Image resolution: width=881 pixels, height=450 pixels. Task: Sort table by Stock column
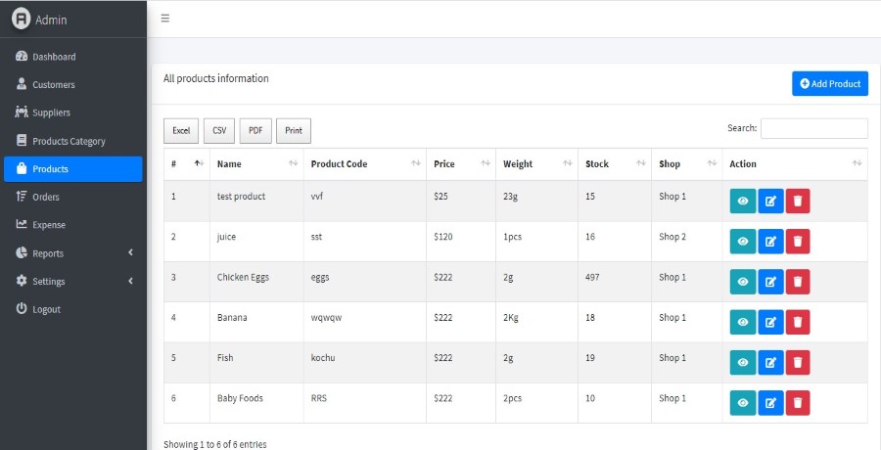(615, 164)
